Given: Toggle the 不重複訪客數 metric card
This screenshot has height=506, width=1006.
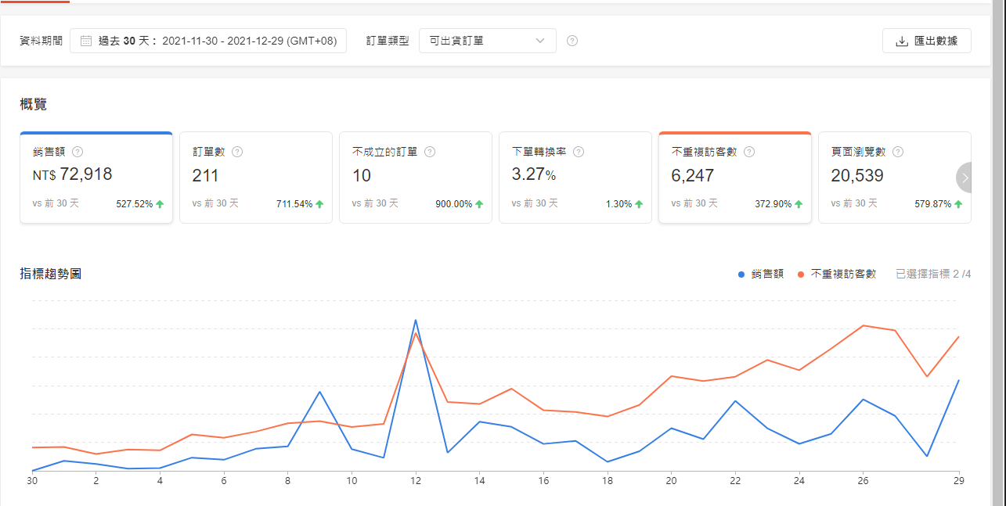Looking at the screenshot, I should click(734, 178).
